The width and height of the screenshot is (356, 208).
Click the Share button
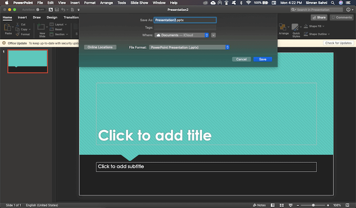(319, 17)
